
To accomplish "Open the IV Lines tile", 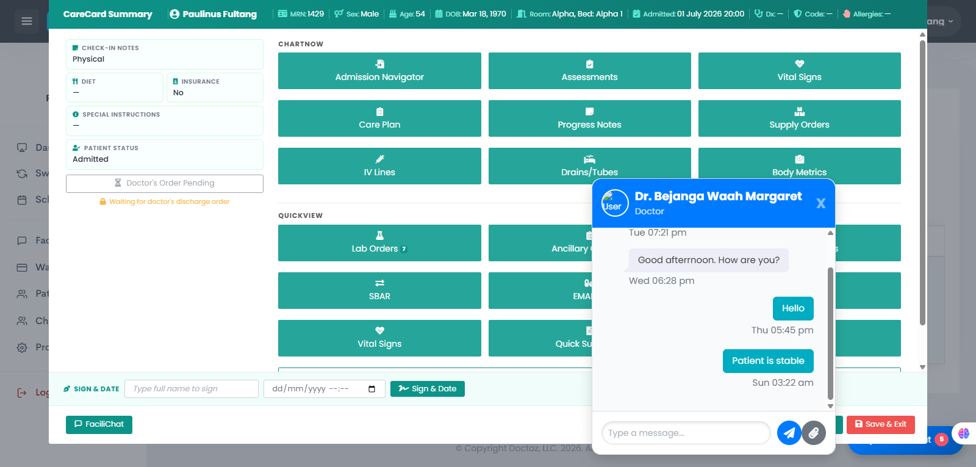I will pyautogui.click(x=379, y=166).
